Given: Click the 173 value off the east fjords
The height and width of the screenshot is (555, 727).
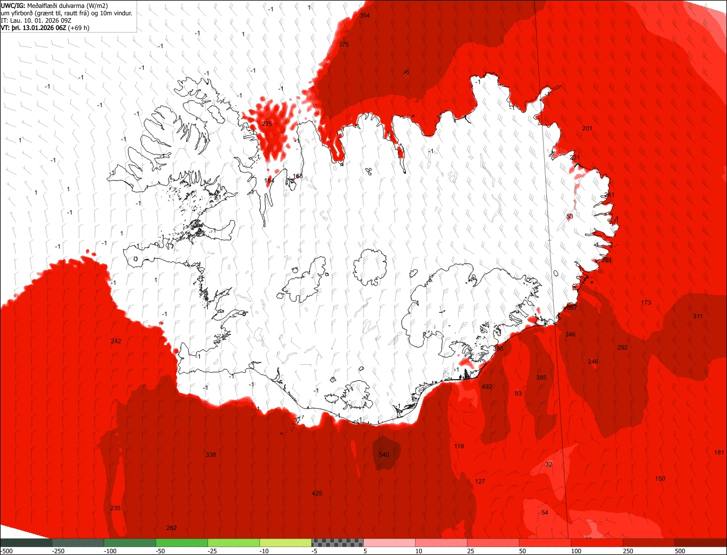Looking at the screenshot, I should pos(646,302).
